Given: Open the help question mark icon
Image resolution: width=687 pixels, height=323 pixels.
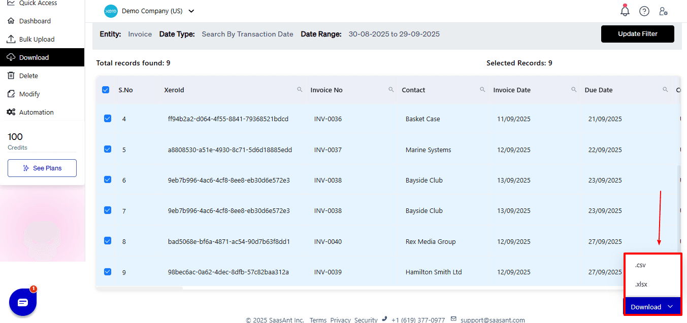Looking at the screenshot, I should (x=644, y=11).
